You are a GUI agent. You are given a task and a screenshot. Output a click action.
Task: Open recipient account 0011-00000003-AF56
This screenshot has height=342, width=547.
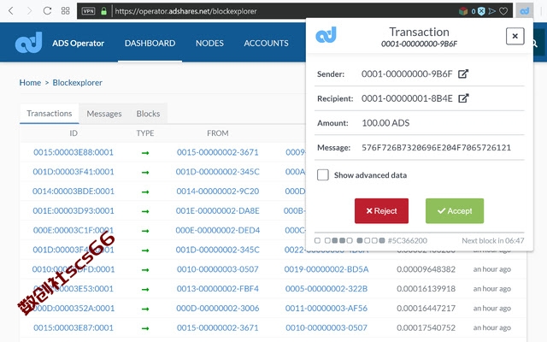pos(326,308)
